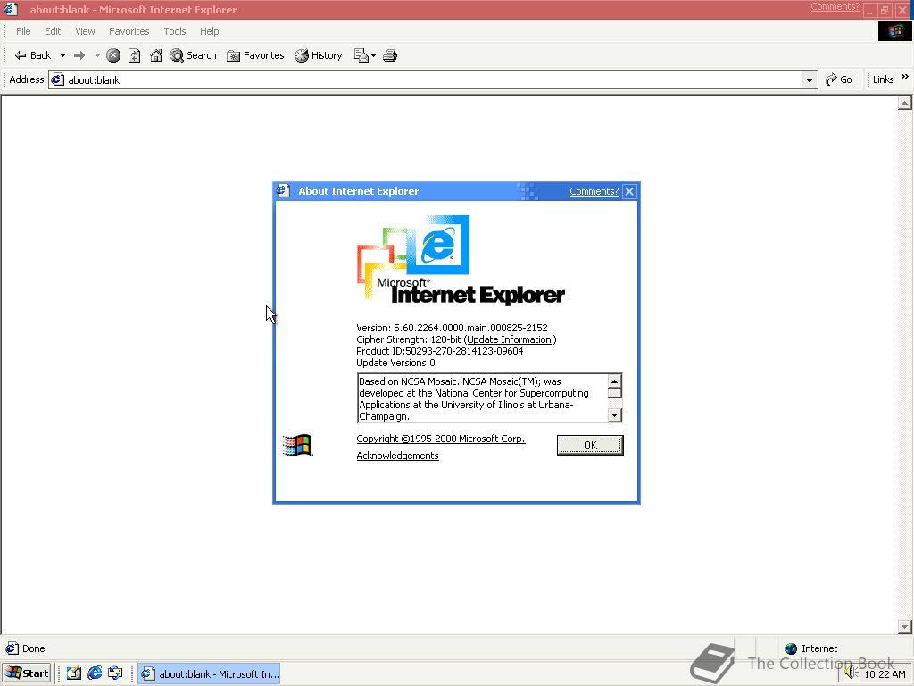Click the Windows flag throbber logo
Screen dimensions: 914x686
pyautogui.click(x=894, y=31)
